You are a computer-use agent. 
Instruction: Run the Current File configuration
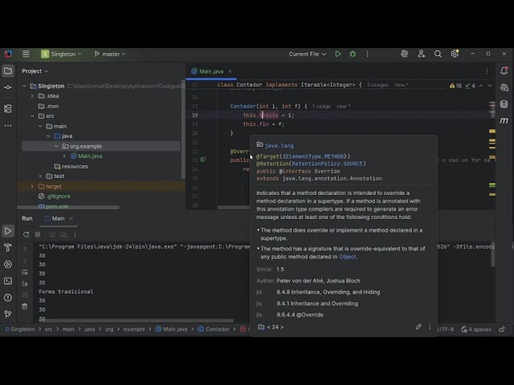pyautogui.click(x=337, y=54)
